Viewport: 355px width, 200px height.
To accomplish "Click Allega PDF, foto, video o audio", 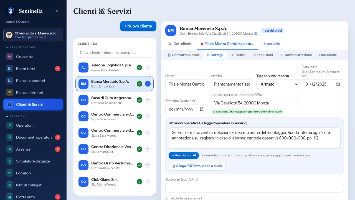I will point(197,166).
